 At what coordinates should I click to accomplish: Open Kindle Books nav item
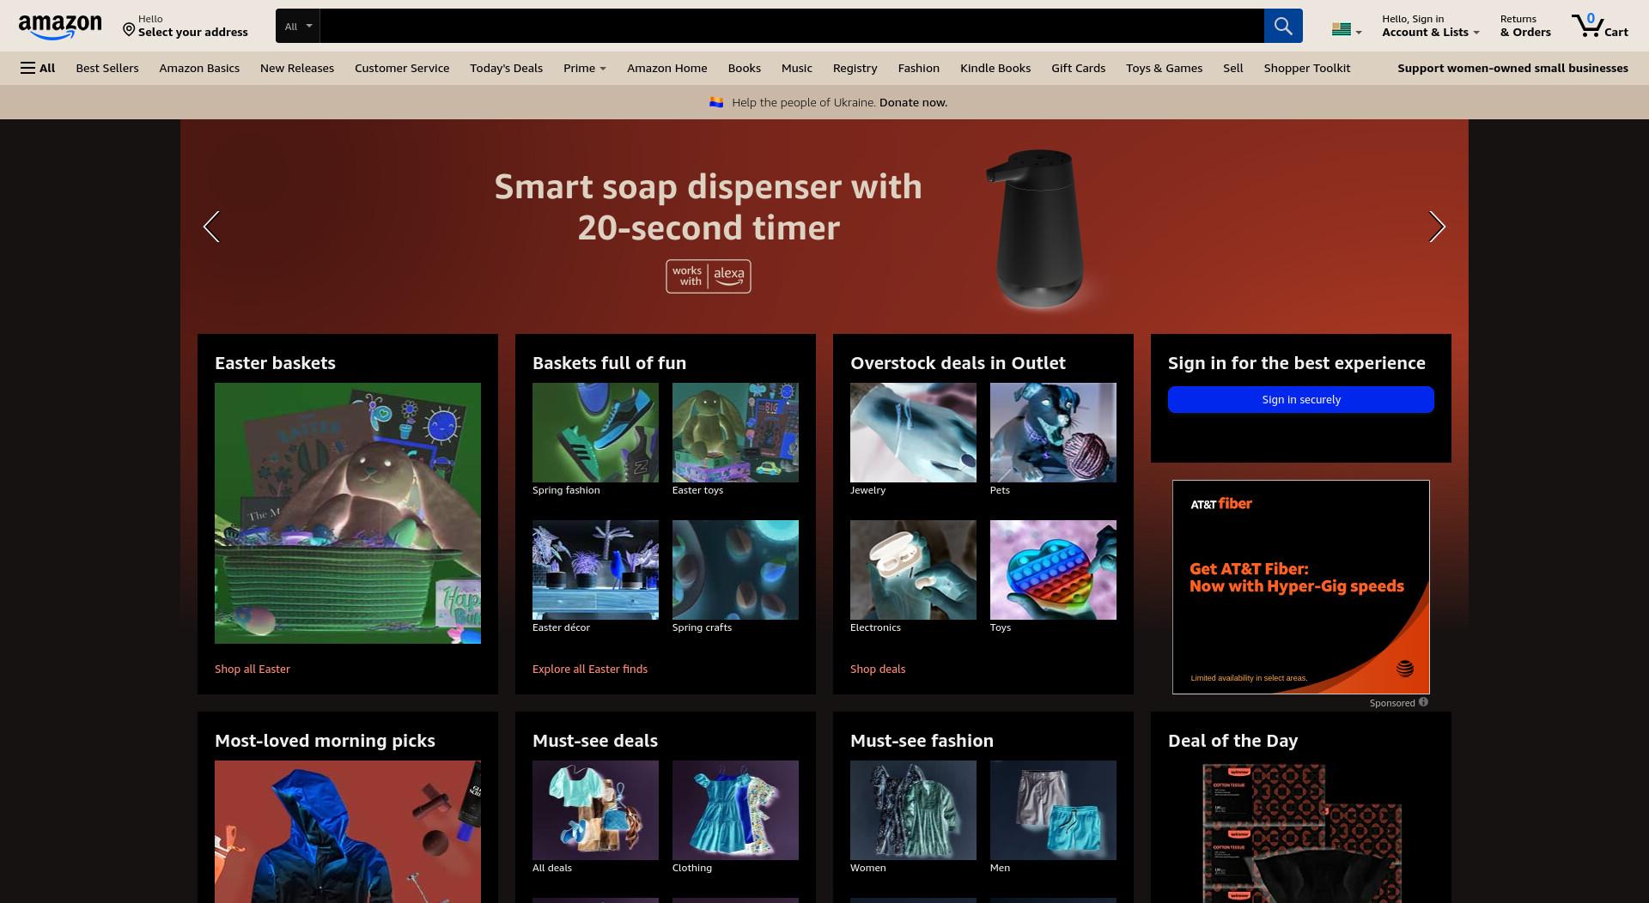point(995,68)
